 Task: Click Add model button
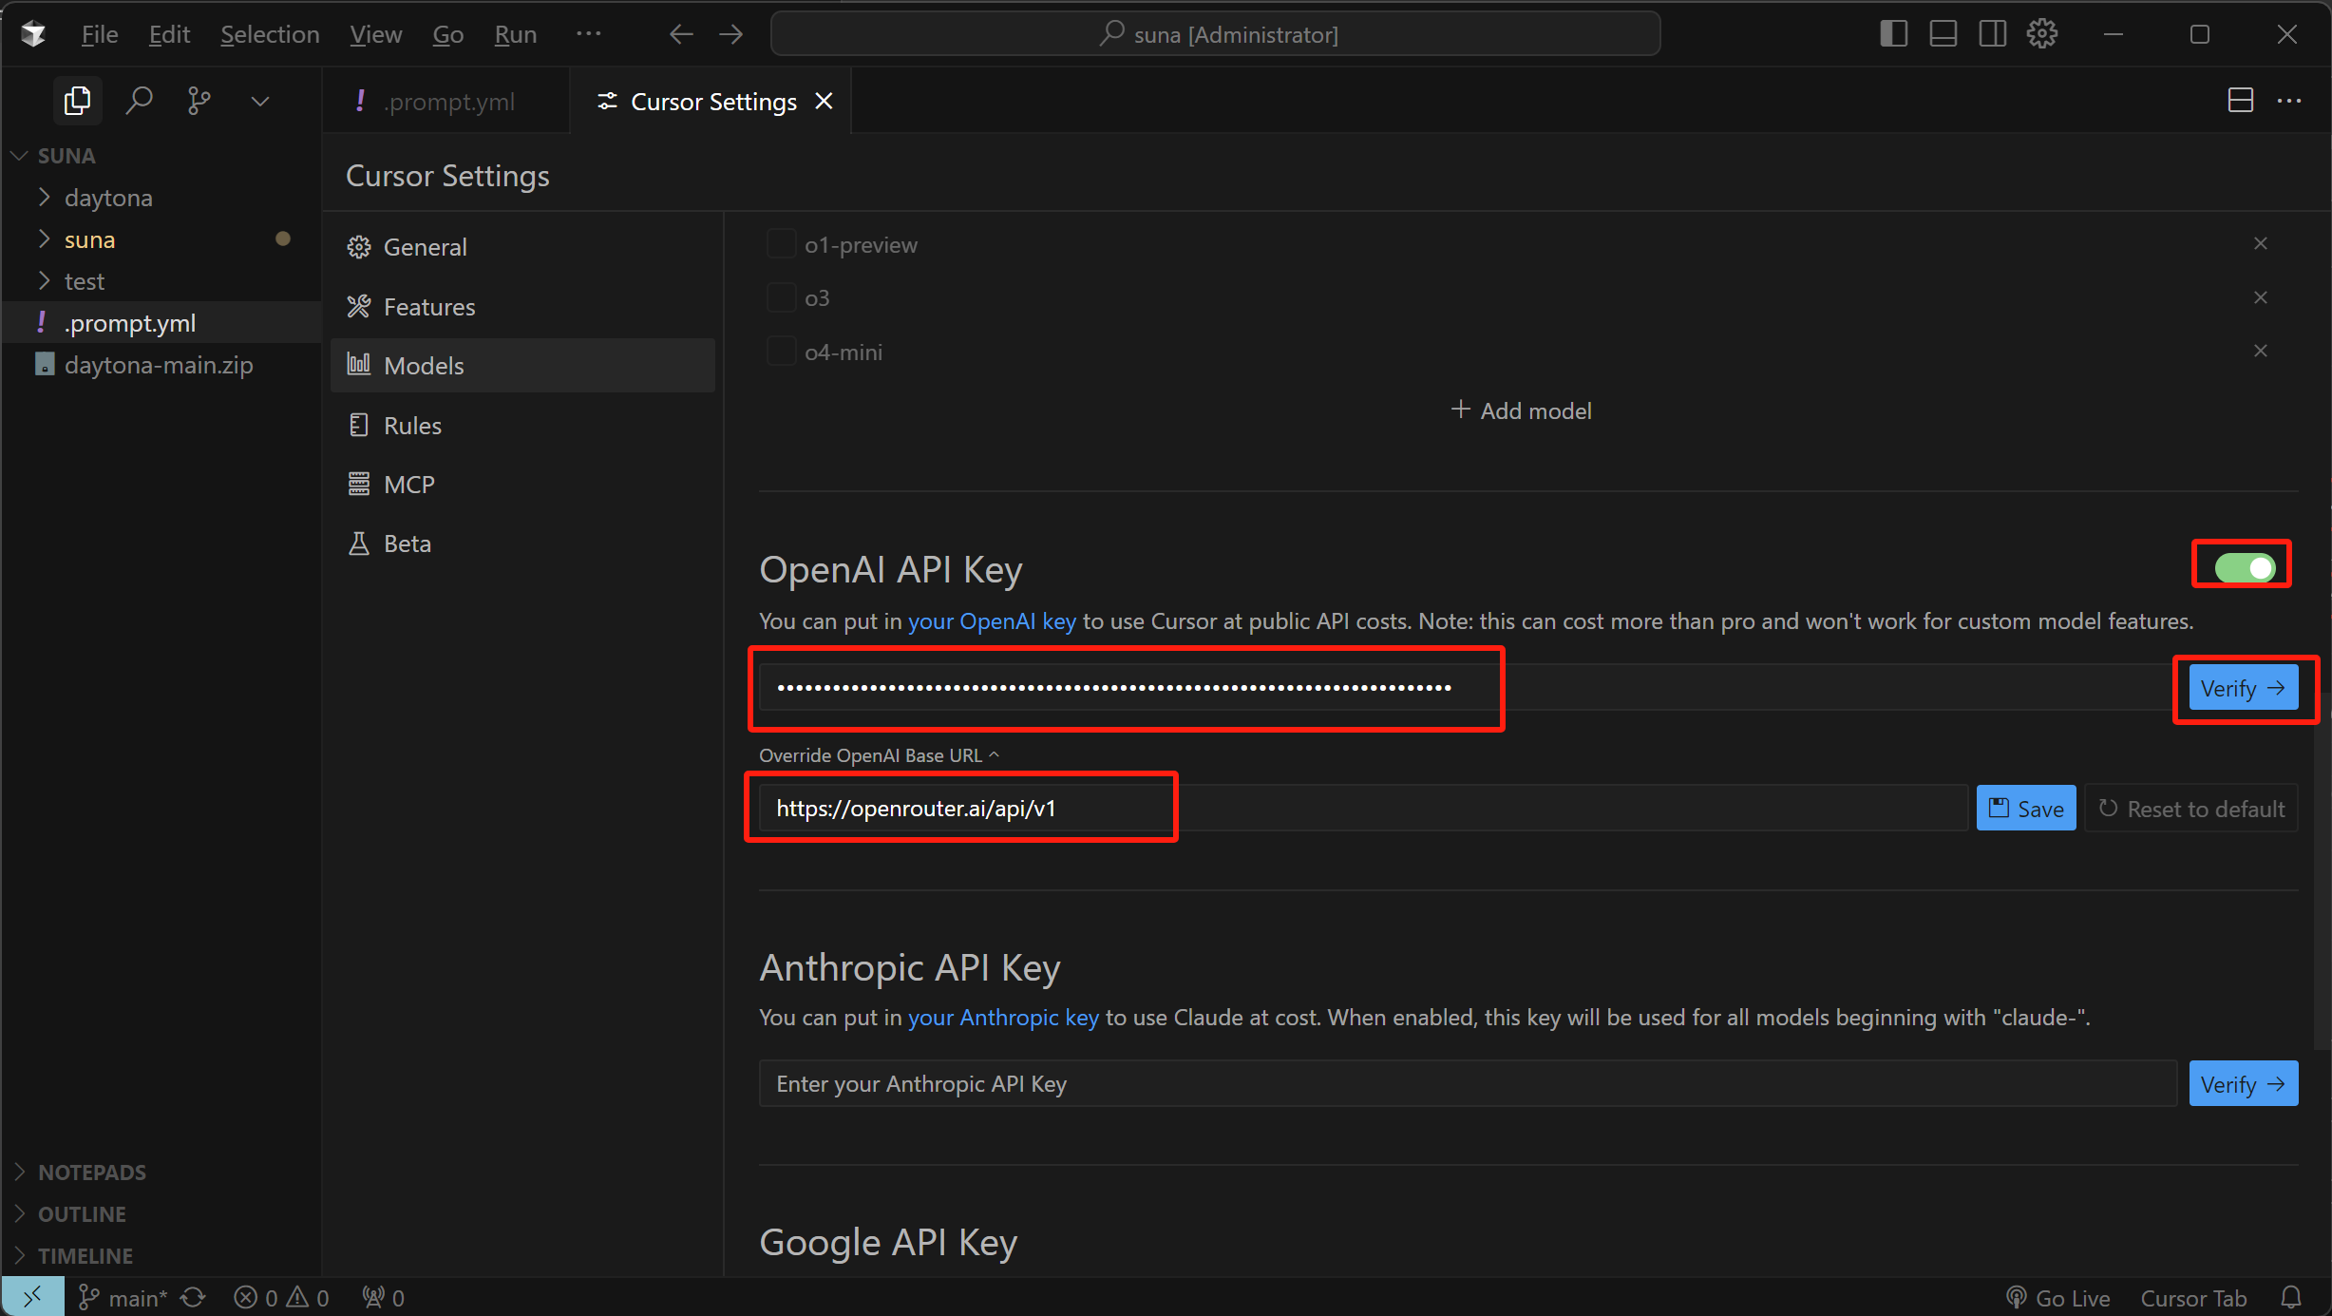[x=1521, y=410]
